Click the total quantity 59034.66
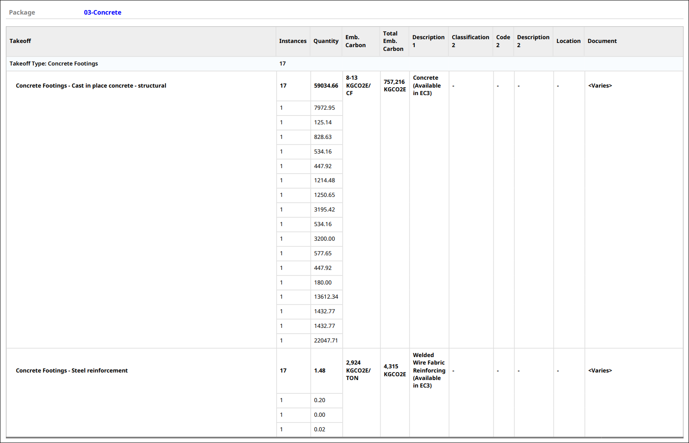Screen dimensions: 689x443 (326, 86)
